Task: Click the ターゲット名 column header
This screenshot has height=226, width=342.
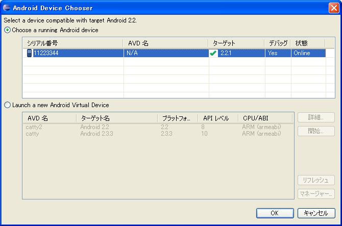Action: 117,118
